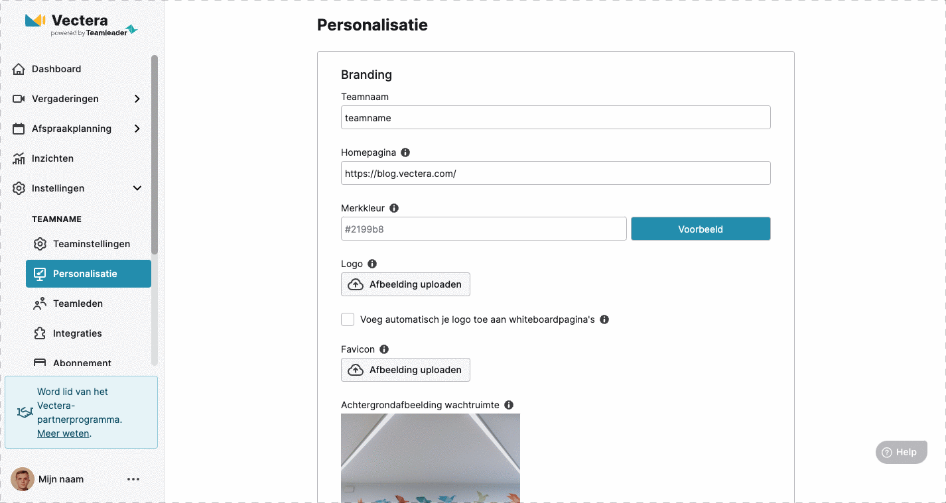Click the info icon next to Logo label
The width and height of the screenshot is (946, 503).
tap(372, 264)
